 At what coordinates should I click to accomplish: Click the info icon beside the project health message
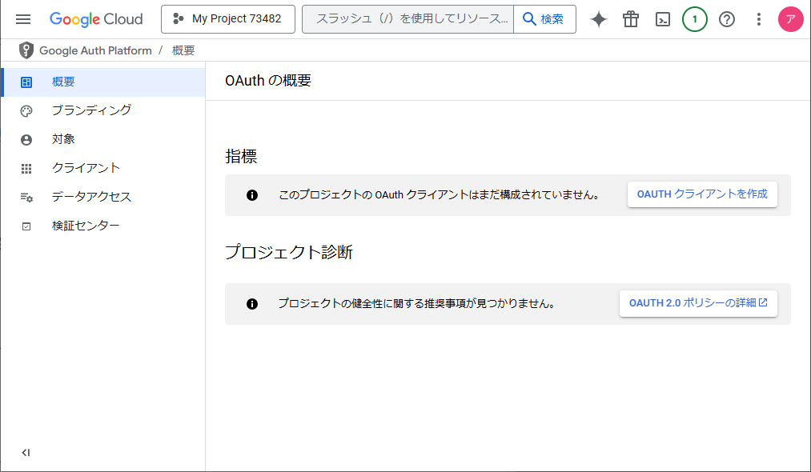(x=252, y=304)
